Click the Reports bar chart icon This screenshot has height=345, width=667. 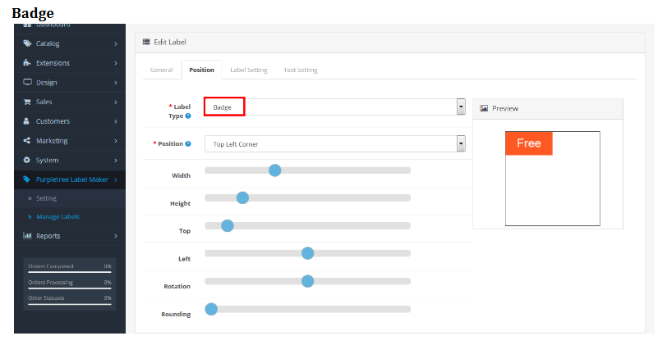pyautogui.click(x=27, y=235)
